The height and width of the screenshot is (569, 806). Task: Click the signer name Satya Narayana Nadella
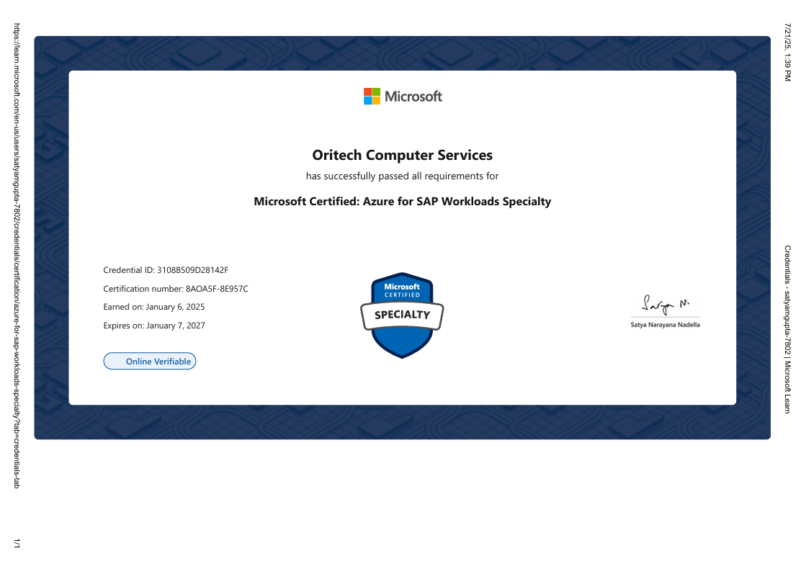point(665,325)
